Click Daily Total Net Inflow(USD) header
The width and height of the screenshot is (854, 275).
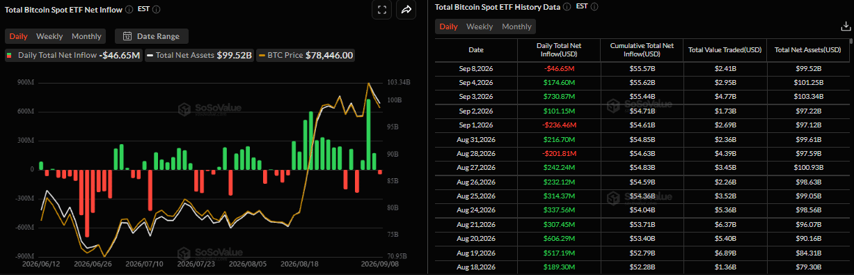(559, 50)
